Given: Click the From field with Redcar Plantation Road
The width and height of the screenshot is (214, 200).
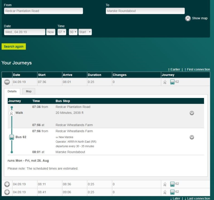Looking at the screenshot, I should 43,11.
